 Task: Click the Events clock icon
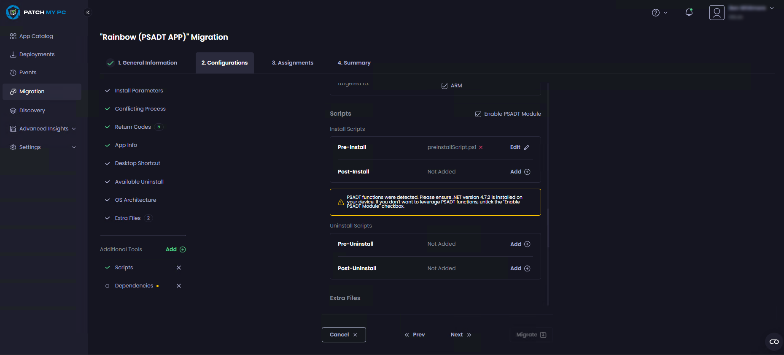point(13,73)
